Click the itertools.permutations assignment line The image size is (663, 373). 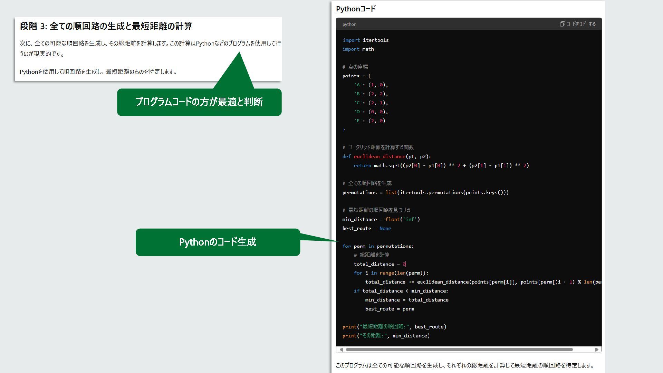click(425, 192)
